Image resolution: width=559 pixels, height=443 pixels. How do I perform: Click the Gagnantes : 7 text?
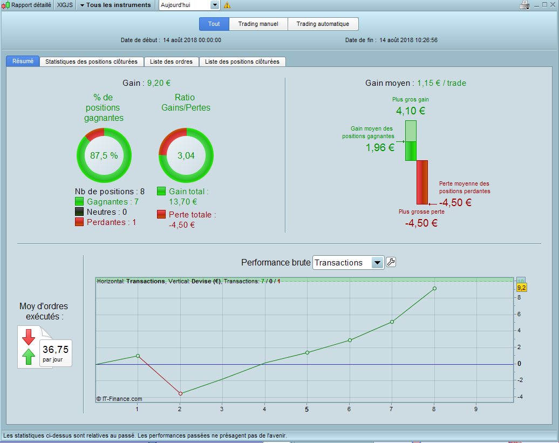113,202
